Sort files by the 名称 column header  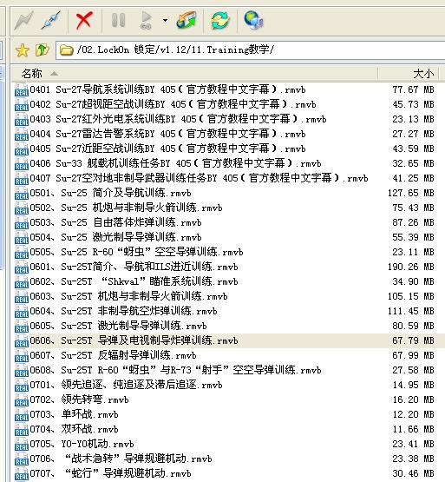coord(194,74)
